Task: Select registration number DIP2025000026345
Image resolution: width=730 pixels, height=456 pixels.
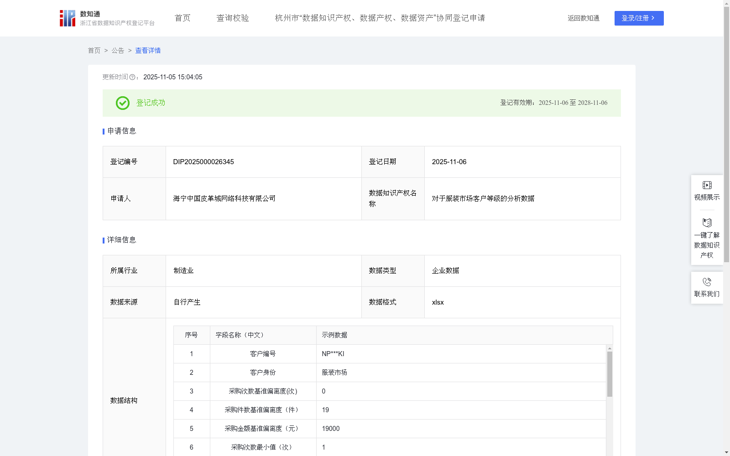Action: tap(203, 162)
